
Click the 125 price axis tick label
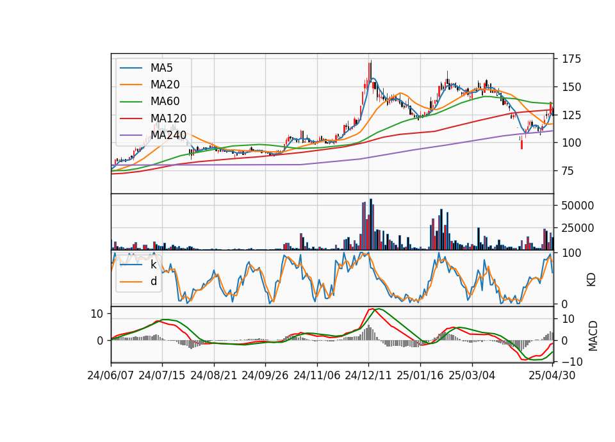coord(571,115)
